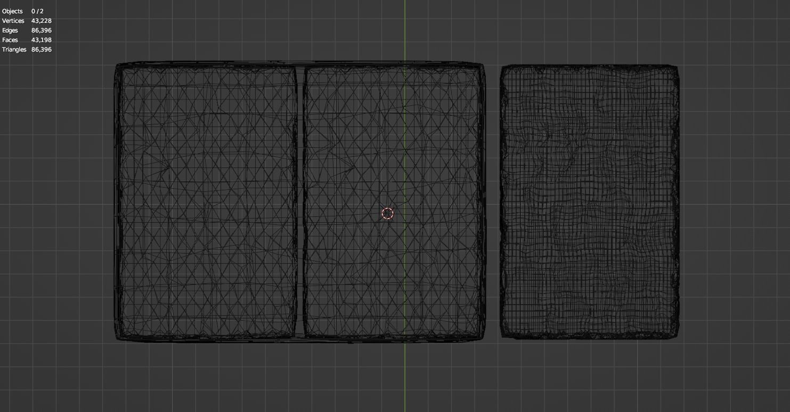Screen dimensions: 790x412
Task: Select the triangulated double-panel wireframe mesh
Action: (300, 201)
